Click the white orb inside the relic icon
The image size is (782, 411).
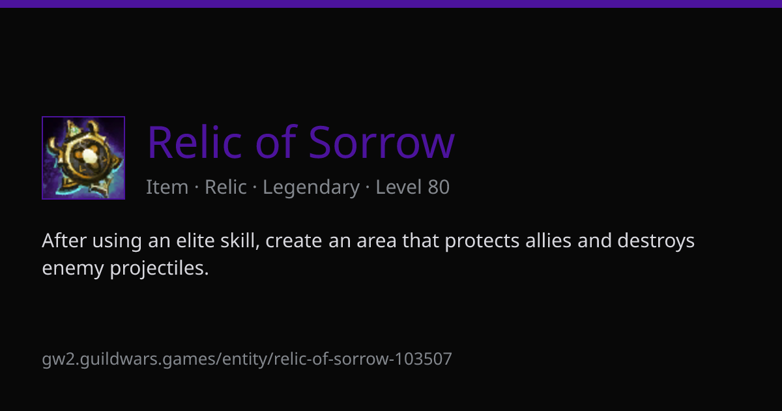point(89,155)
